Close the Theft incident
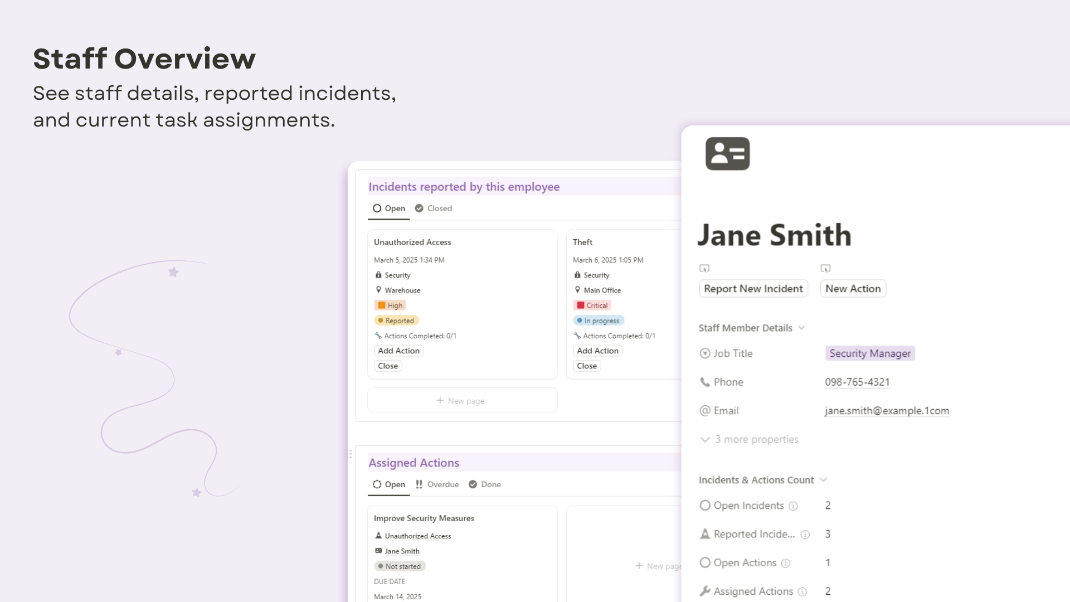This screenshot has height=602, width=1070. pyautogui.click(x=587, y=366)
